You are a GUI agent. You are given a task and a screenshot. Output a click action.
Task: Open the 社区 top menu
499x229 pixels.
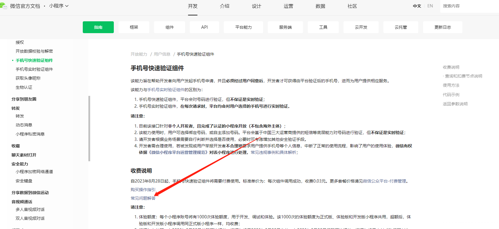tap(352, 6)
